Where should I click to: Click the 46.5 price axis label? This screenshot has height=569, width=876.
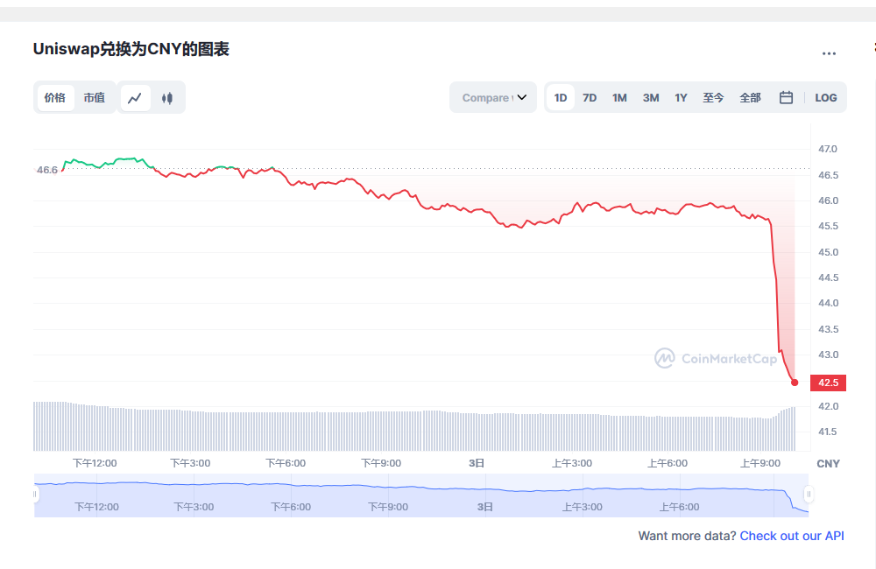pos(828,175)
